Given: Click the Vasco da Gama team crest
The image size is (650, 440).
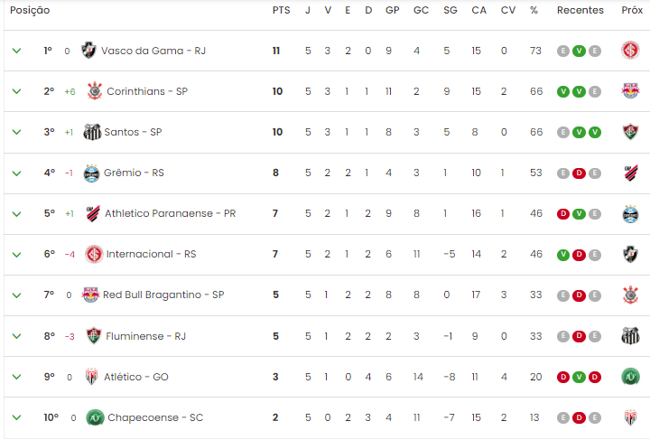Looking at the screenshot, I should tap(88, 51).
